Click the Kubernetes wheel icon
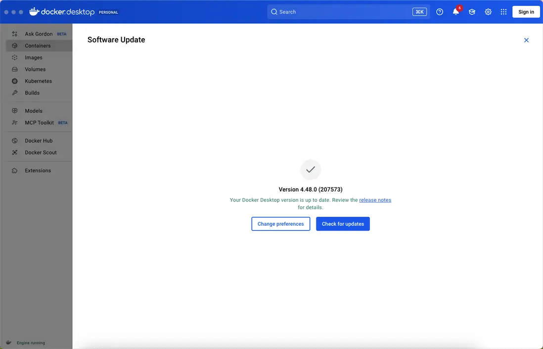This screenshot has height=349, width=543. tap(14, 81)
